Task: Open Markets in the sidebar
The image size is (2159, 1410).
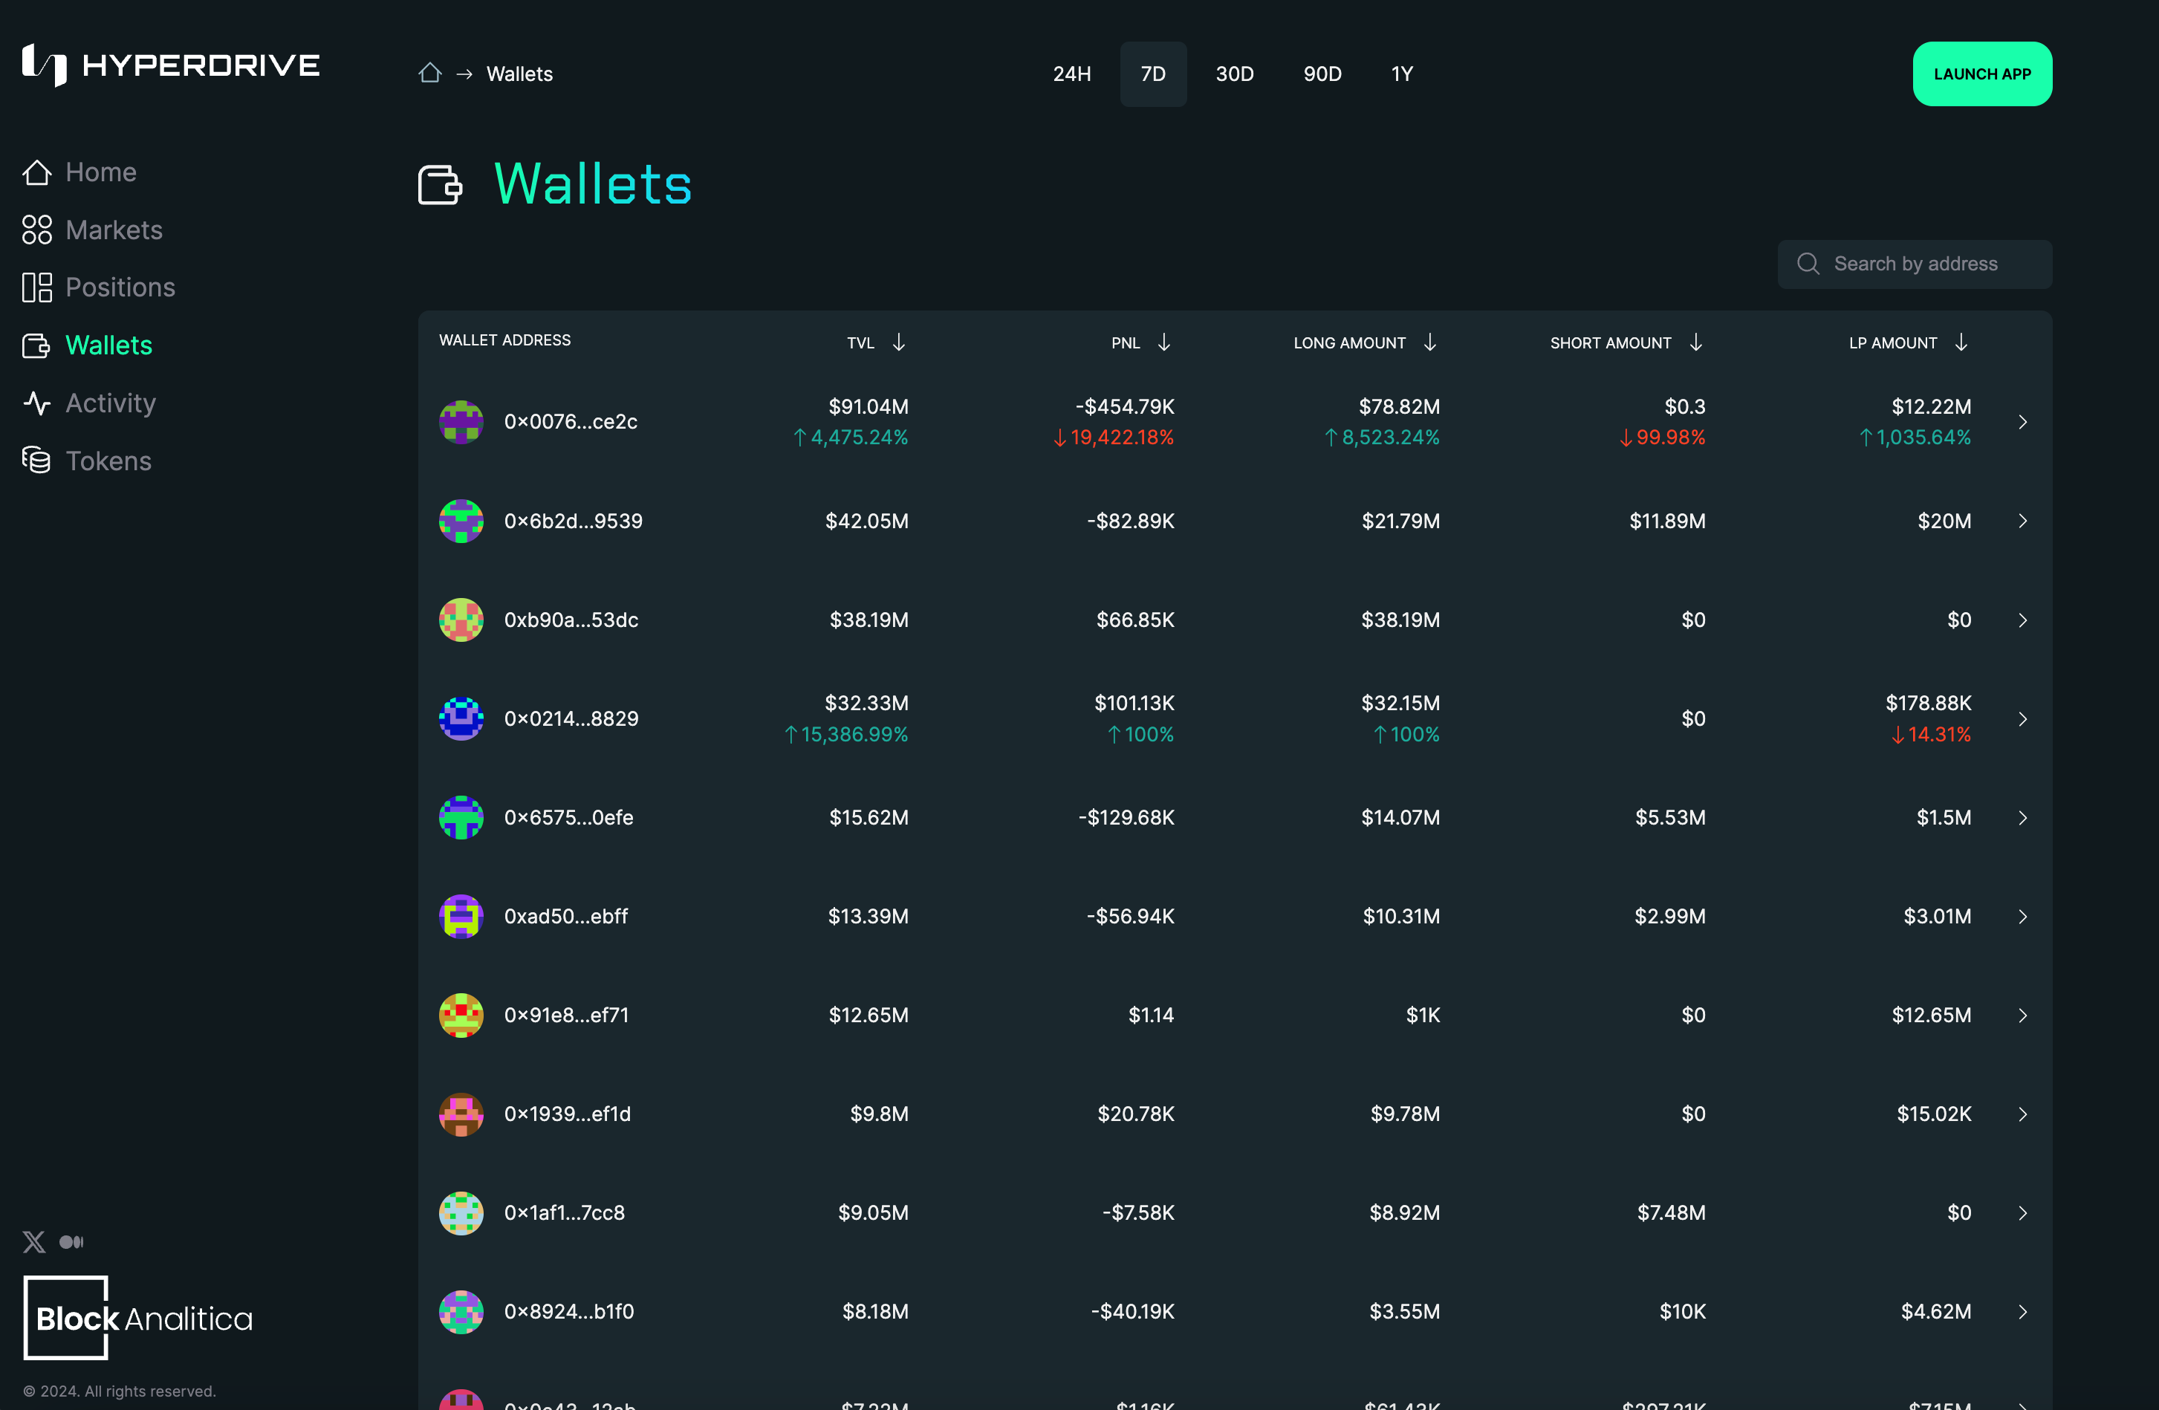Action: (114, 230)
